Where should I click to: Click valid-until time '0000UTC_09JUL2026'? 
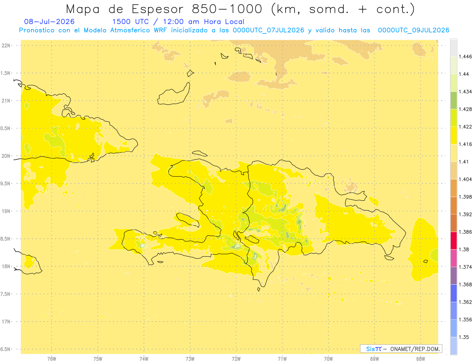click(x=413, y=30)
